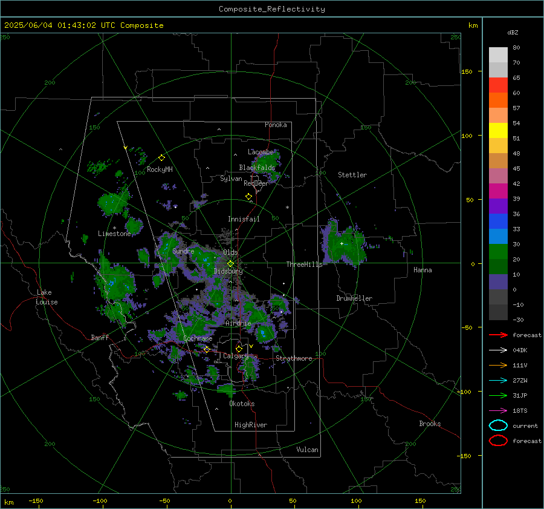This screenshot has width=544, height=509.
Task: Click the red forecast ellipse legend icon
Action: 498,441
